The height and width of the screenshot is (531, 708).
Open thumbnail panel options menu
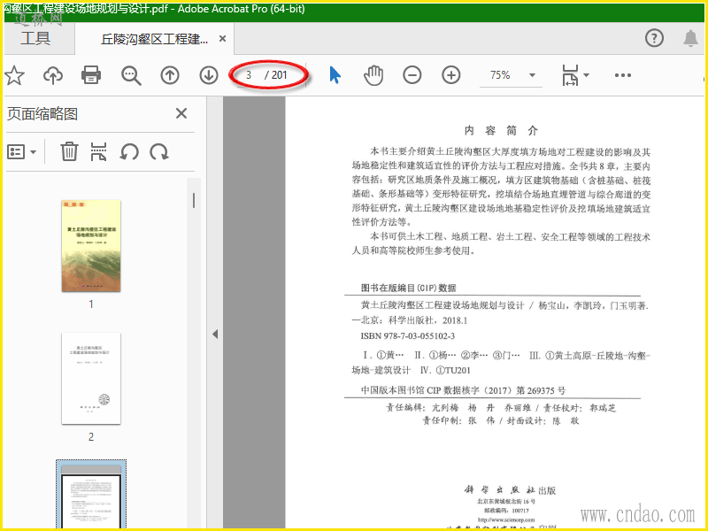coord(21,152)
